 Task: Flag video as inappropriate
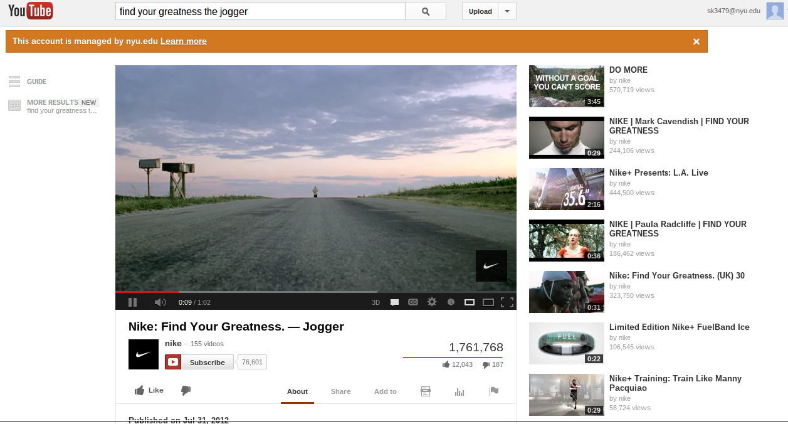tap(494, 391)
